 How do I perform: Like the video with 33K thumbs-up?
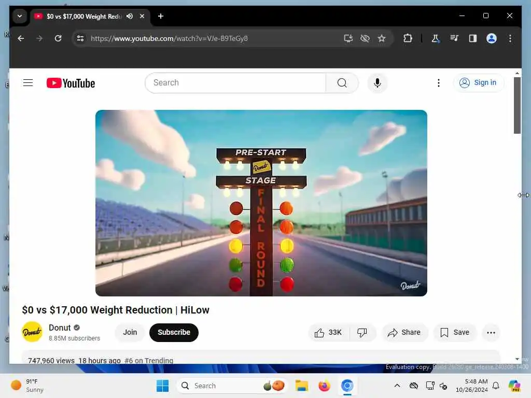328,333
